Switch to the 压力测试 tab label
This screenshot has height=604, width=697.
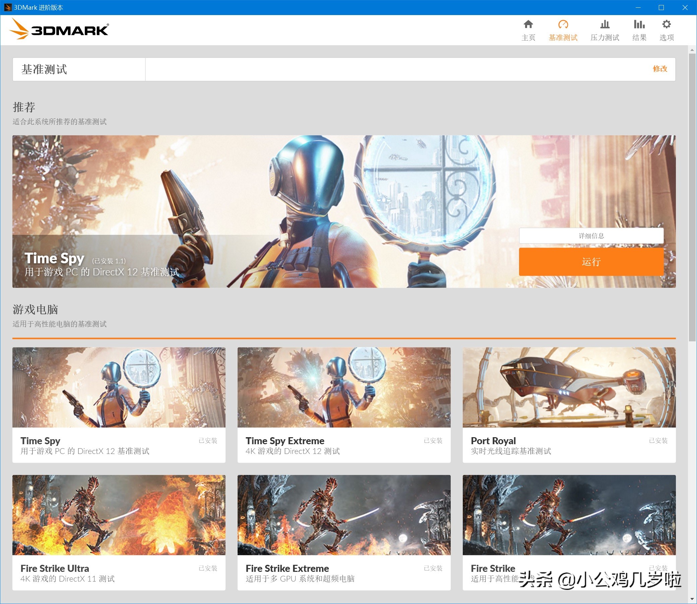pyautogui.click(x=605, y=38)
